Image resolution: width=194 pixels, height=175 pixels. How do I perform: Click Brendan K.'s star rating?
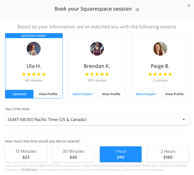click(97, 74)
